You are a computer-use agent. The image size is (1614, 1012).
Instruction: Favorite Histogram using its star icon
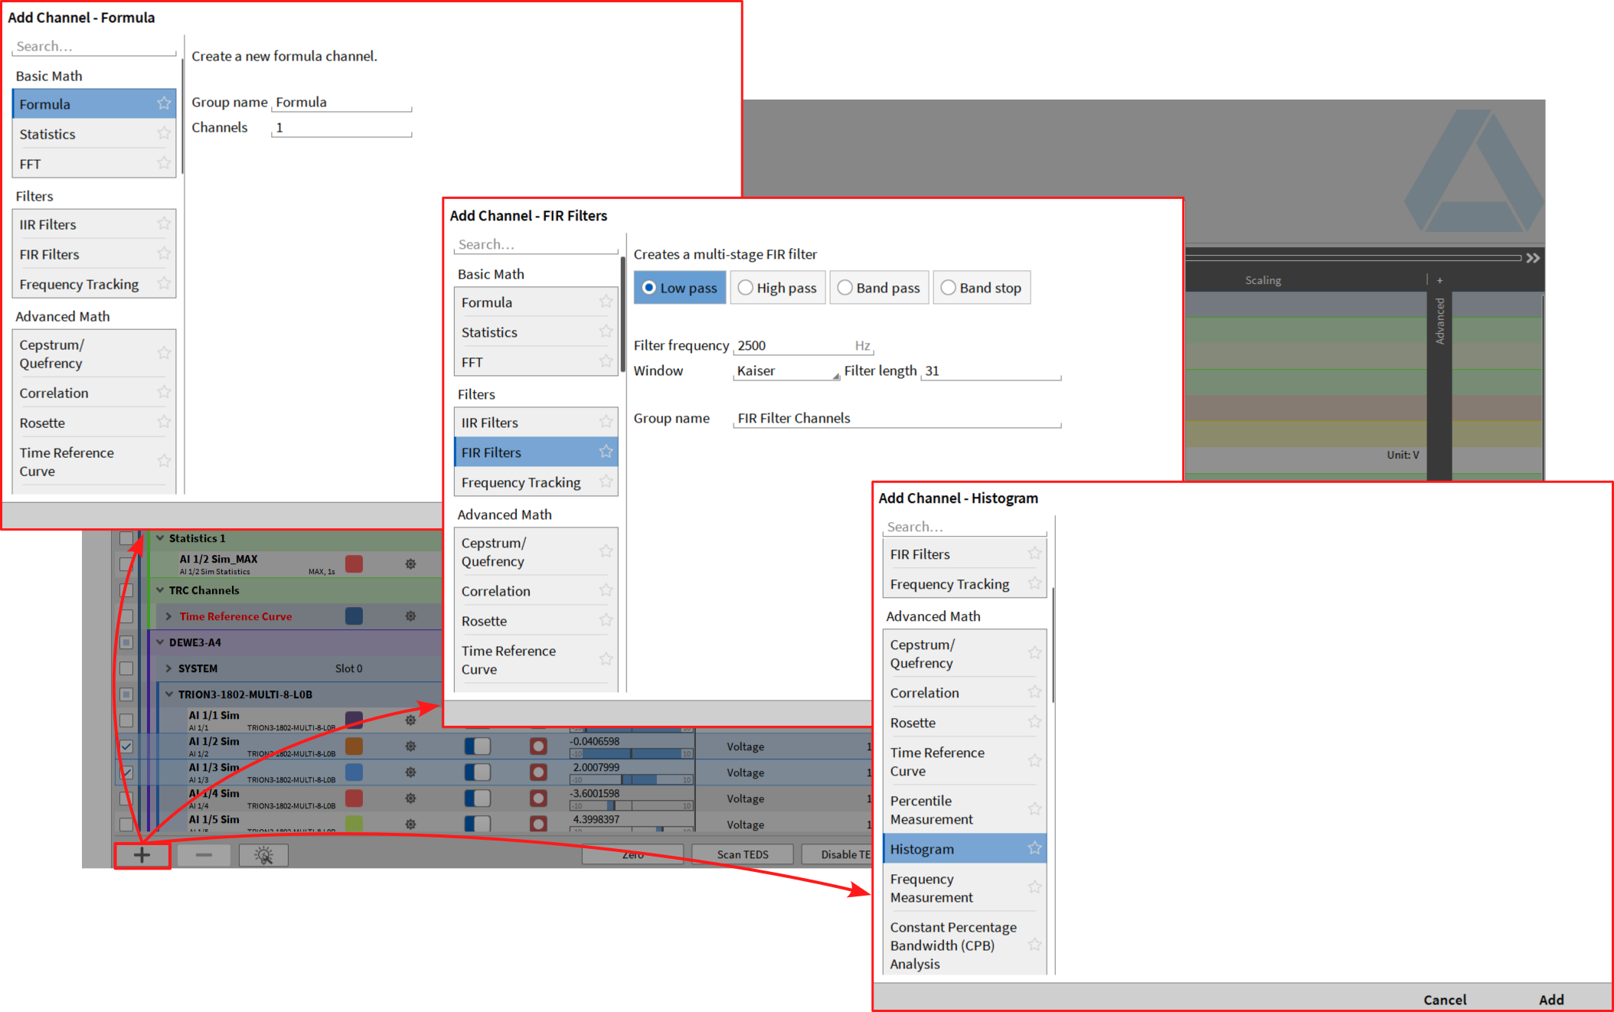pos(1034,848)
